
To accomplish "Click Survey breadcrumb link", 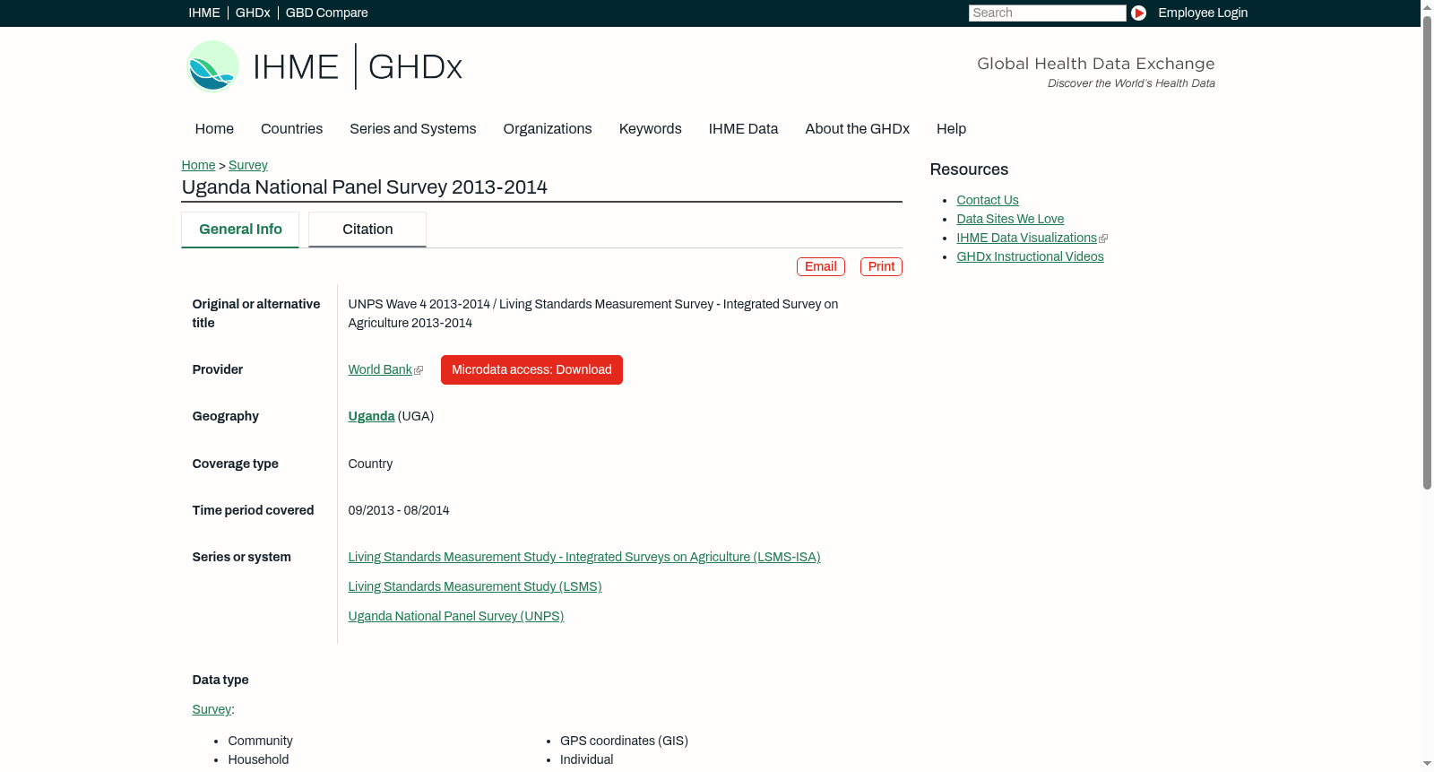I will tap(248, 165).
